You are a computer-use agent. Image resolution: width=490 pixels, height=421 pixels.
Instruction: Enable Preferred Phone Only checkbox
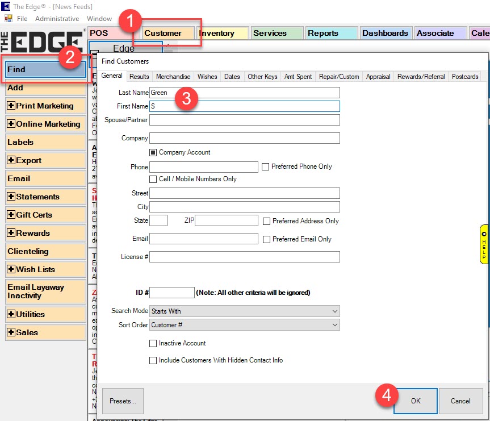tap(265, 167)
